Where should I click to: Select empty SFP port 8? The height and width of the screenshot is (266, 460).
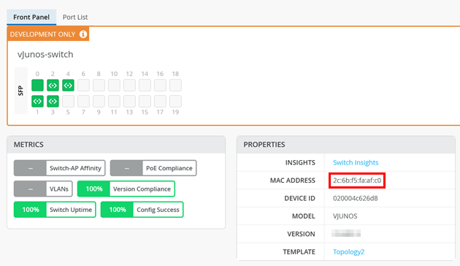pos(99,85)
